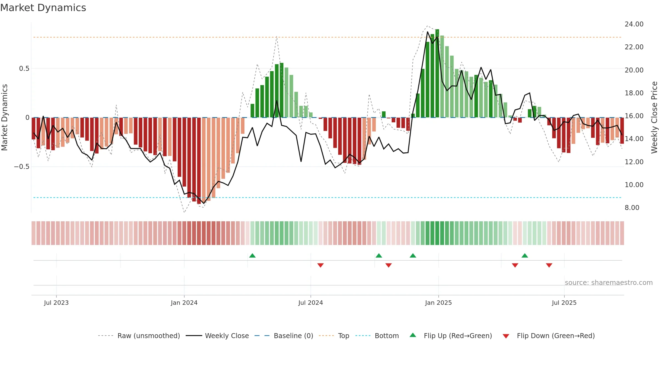Image resolution: width=662 pixels, height=372 pixels.
Task: Toggle the Top legend entry
Action: pos(334,336)
